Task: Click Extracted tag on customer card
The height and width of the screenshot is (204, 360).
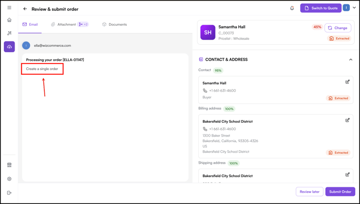Action: (339, 38)
